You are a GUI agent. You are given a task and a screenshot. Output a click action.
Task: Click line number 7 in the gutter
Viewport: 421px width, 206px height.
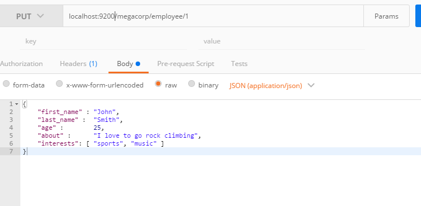[x=11, y=151]
